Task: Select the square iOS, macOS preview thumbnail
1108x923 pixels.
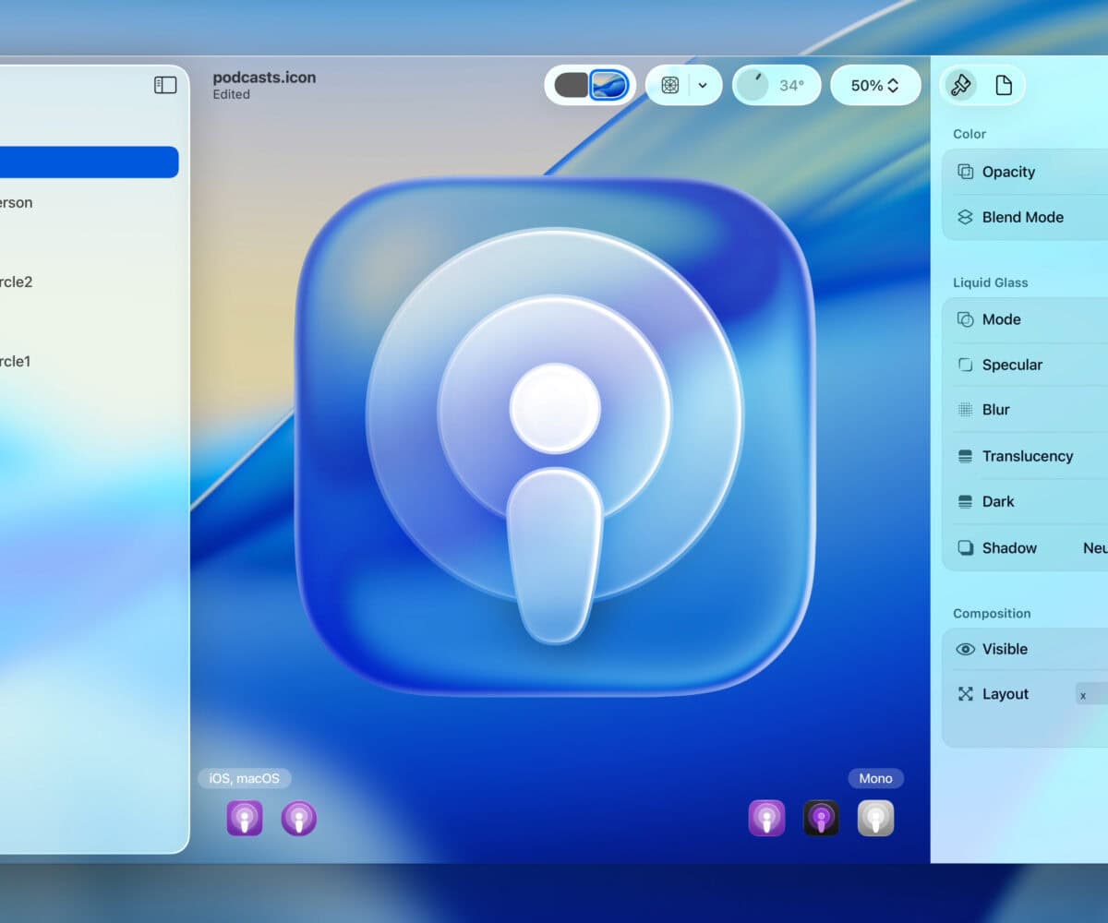Action: coord(245,818)
